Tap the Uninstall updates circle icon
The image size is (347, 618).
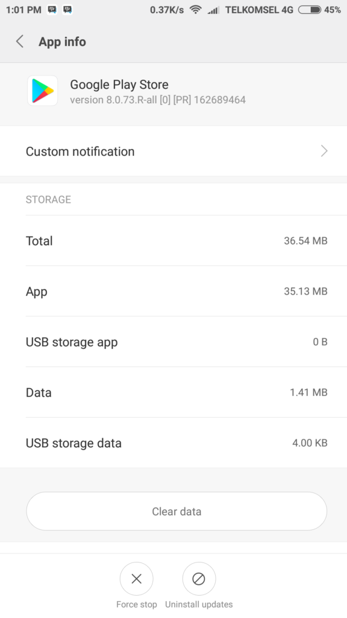click(x=199, y=578)
